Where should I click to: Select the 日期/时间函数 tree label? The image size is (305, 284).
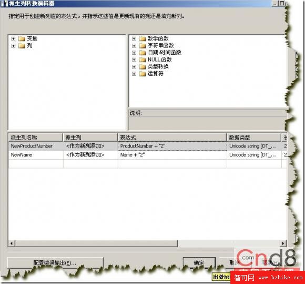click(x=165, y=53)
